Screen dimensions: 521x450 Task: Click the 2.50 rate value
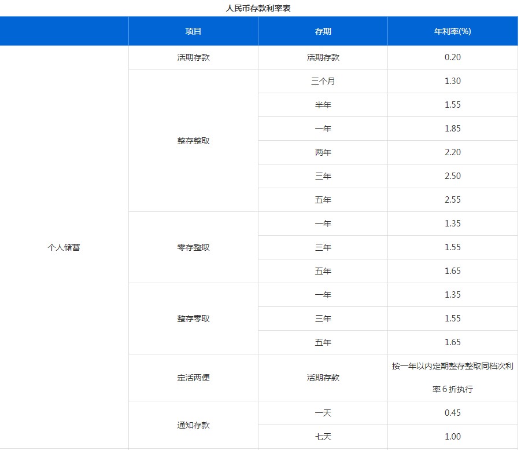(453, 176)
